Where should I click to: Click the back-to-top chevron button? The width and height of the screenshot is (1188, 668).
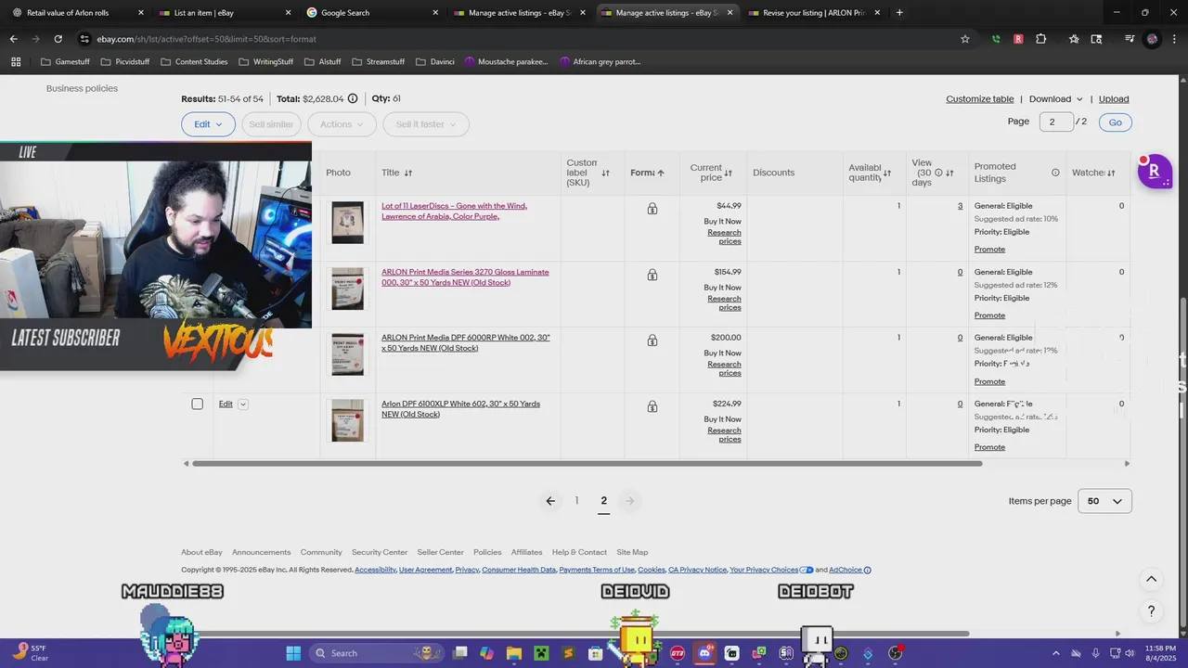pos(1151,579)
